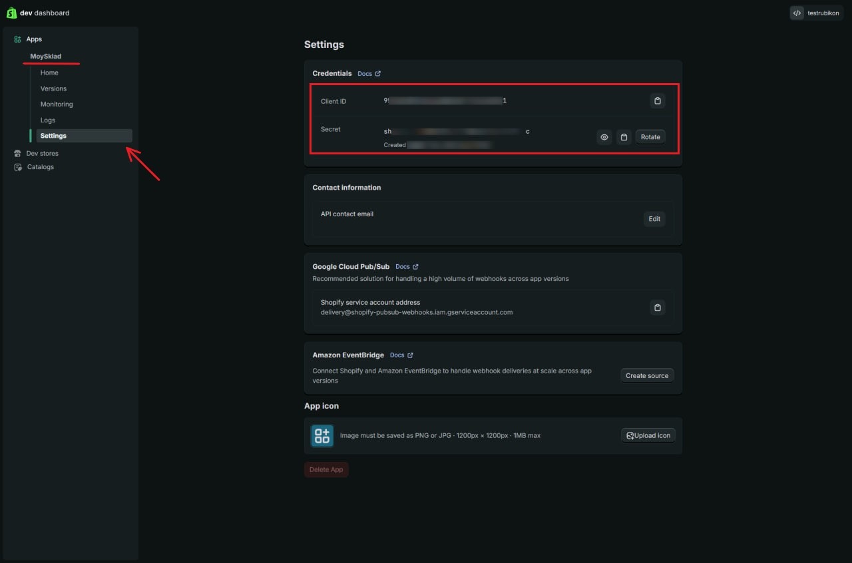This screenshot has height=563, width=852.
Task: Open the Logs section
Action: pyautogui.click(x=48, y=120)
